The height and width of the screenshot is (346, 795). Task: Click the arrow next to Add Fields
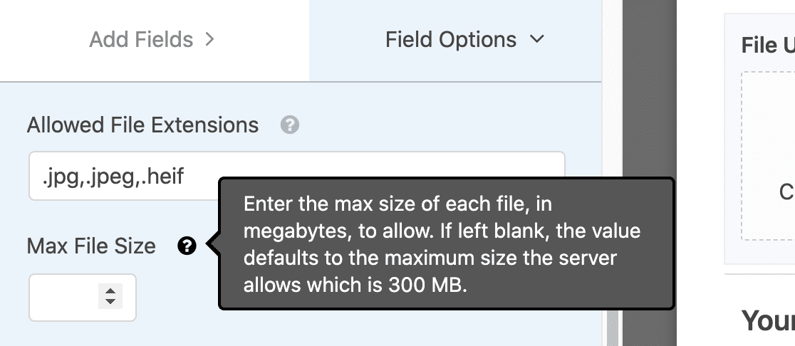click(209, 40)
